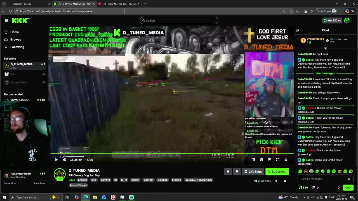Open Following in sidebar

click(17, 47)
